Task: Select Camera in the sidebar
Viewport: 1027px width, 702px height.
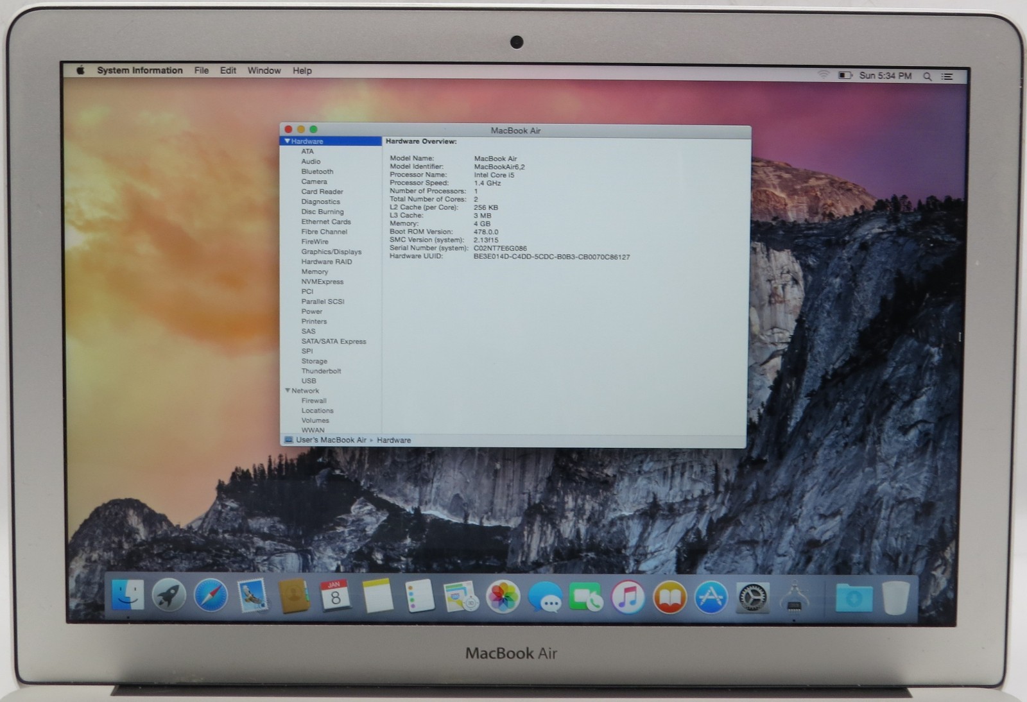Action: pos(314,182)
